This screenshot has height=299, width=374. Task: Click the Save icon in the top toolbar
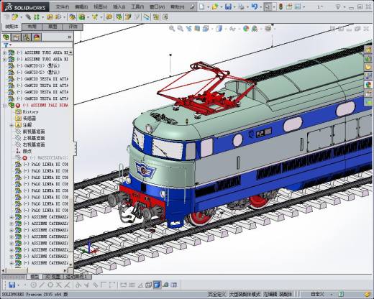click(x=228, y=6)
